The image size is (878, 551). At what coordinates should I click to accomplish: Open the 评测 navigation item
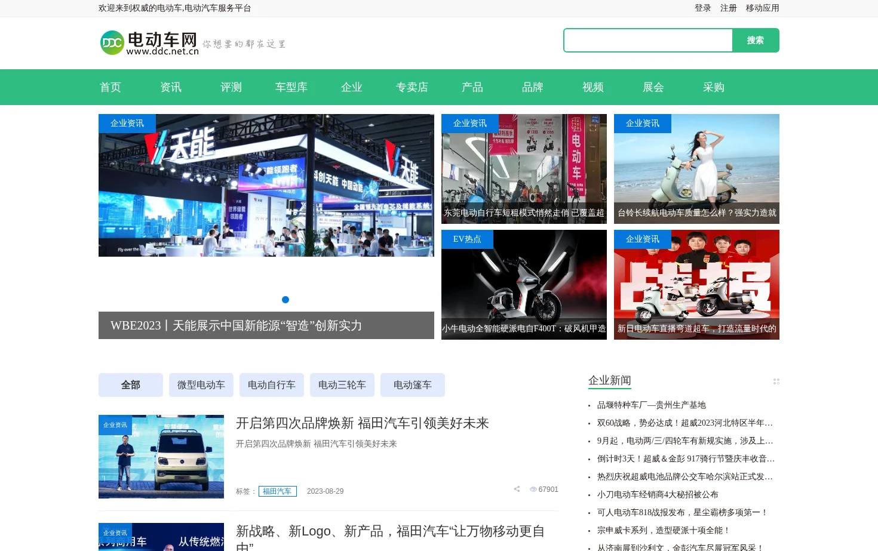231,87
